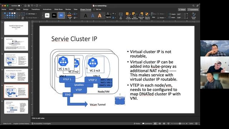The height and width of the screenshot is (129, 229).
Task: Select slide 2 thumbnail
Action: pos(16,44)
